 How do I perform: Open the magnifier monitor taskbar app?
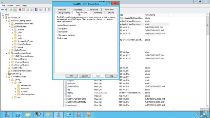click(x=38, y=115)
